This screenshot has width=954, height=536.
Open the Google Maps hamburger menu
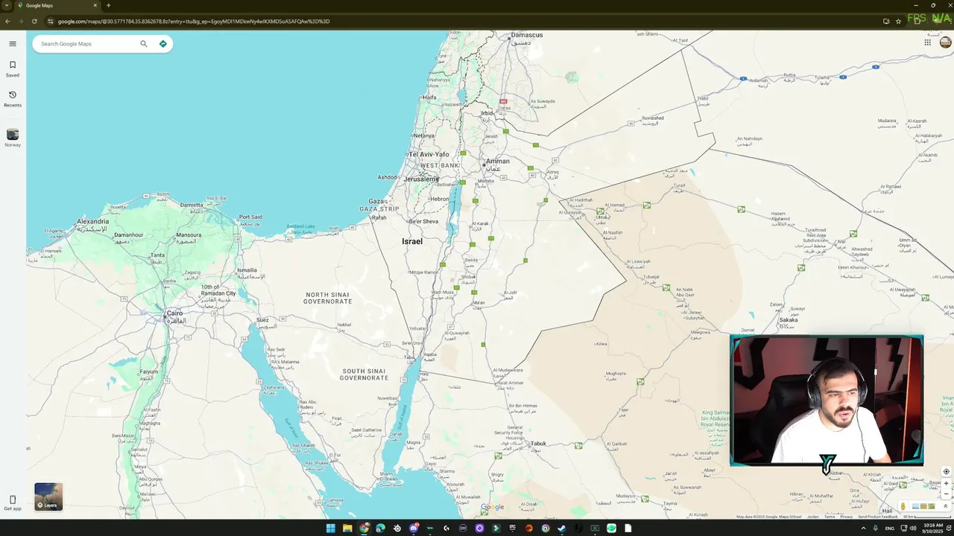coord(13,44)
